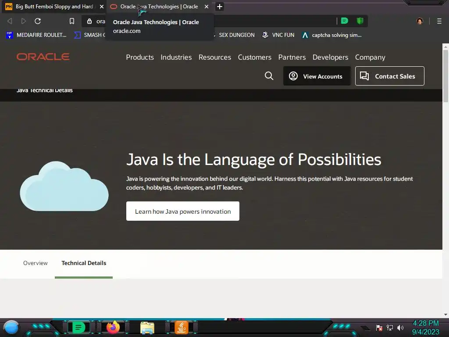Open the Company menu
Image resolution: width=449 pixels, height=337 pixels.
[370, 57]
